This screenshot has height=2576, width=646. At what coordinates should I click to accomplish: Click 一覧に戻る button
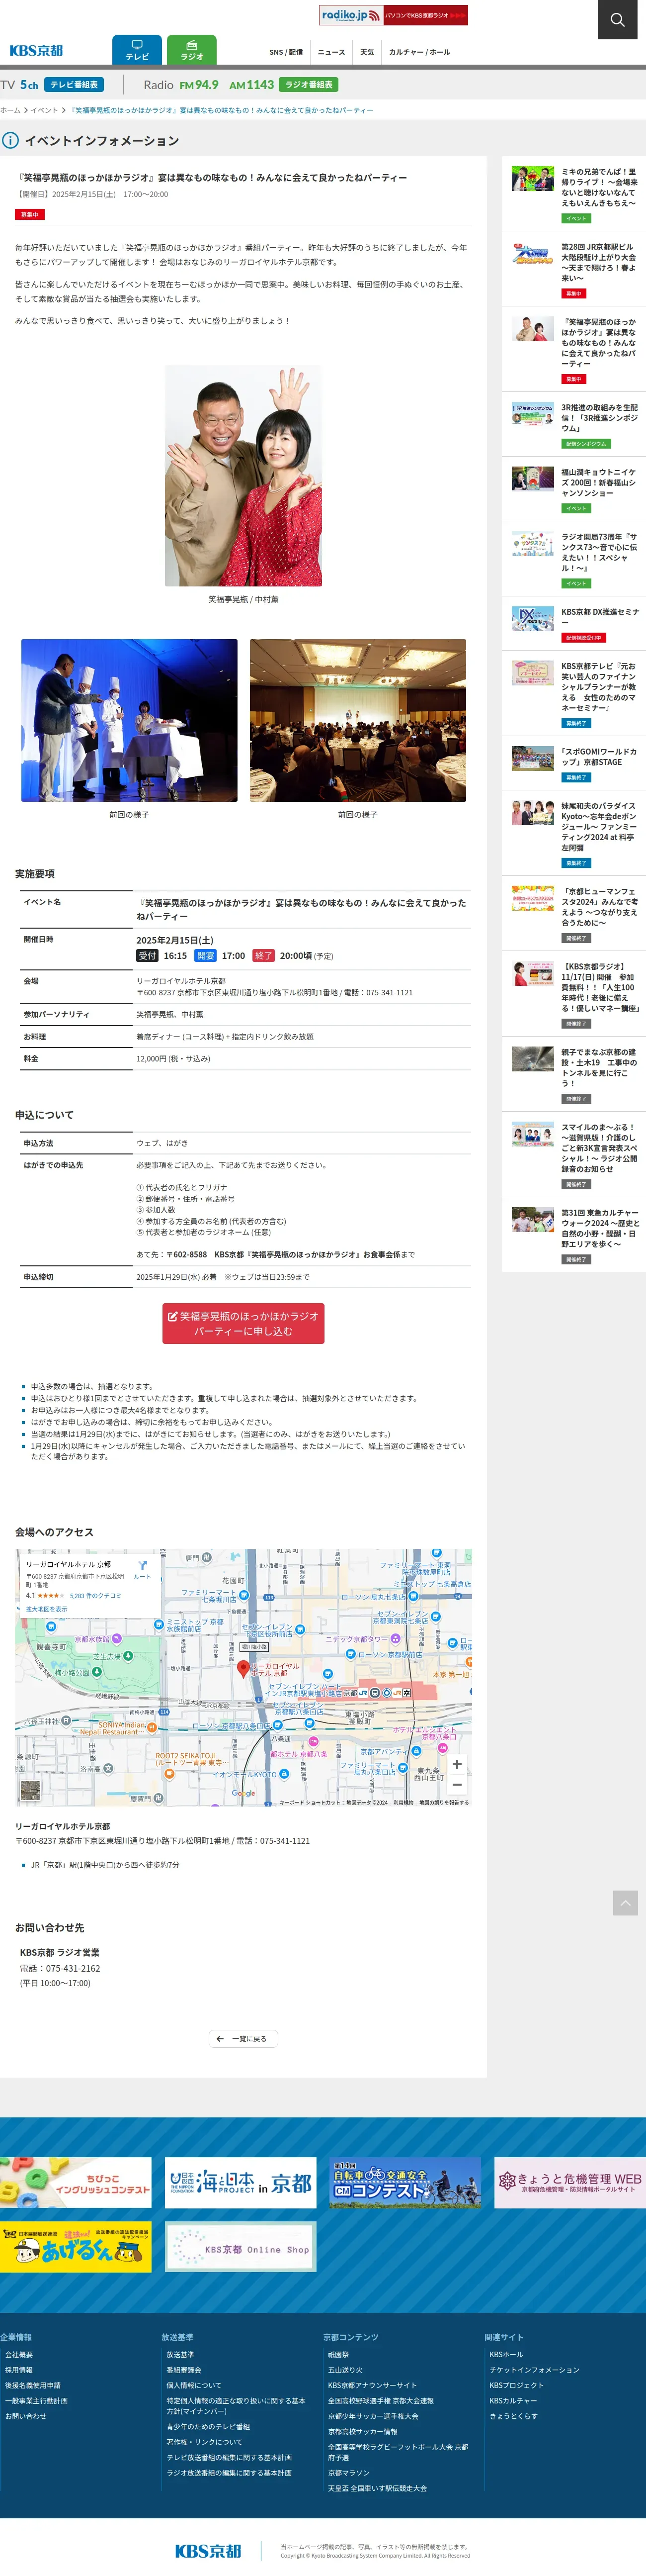243,2038
